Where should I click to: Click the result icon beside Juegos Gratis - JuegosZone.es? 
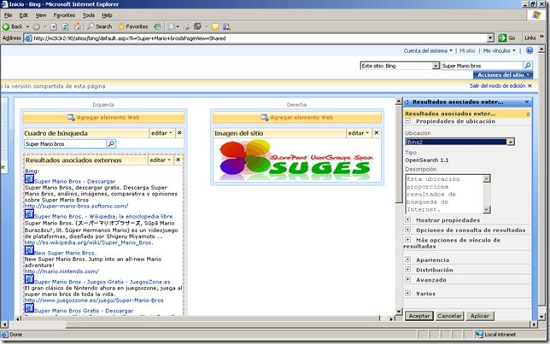(x=29, y=279)
